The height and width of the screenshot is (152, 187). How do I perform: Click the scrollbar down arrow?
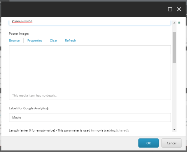[174, 129]
